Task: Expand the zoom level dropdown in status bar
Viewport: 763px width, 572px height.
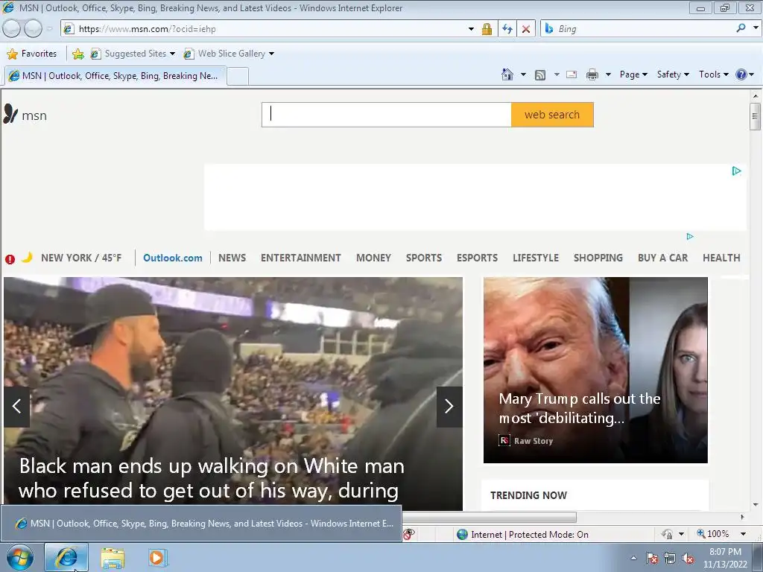Action: pyautogui.click(x=743, y=534)
